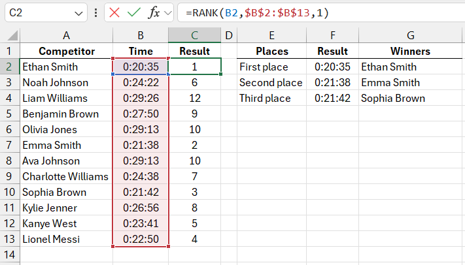
Task: Click time 0:26:56 in column B
Action: pos(141,208)
